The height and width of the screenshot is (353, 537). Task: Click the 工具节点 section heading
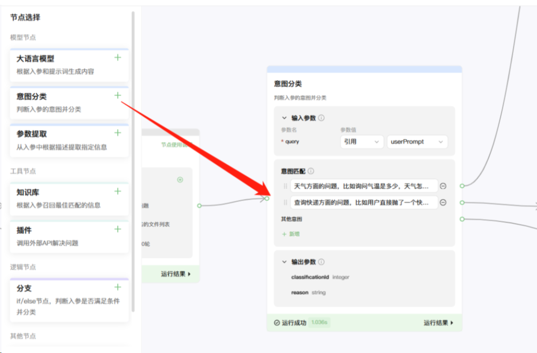(x=23, y=171)
